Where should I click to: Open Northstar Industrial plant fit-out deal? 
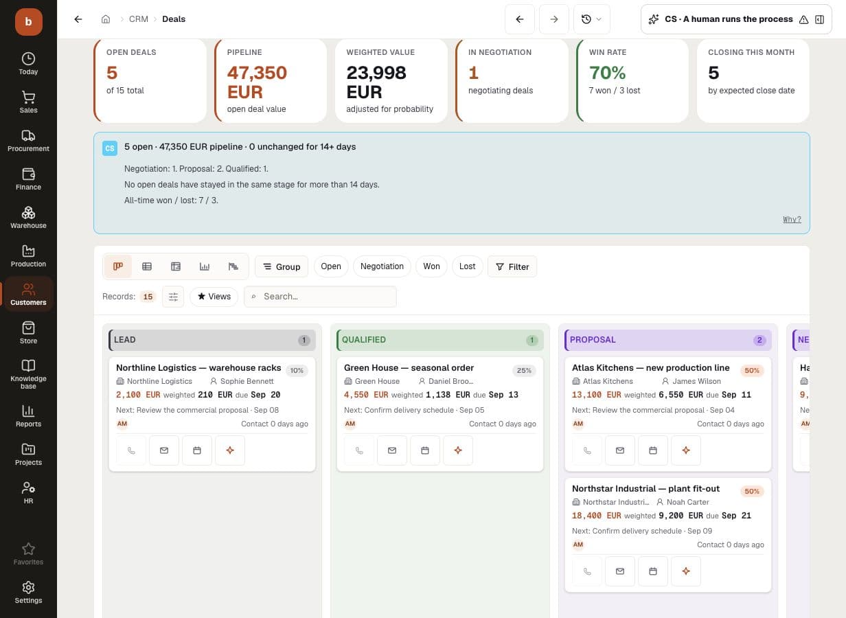pos(645,489)
